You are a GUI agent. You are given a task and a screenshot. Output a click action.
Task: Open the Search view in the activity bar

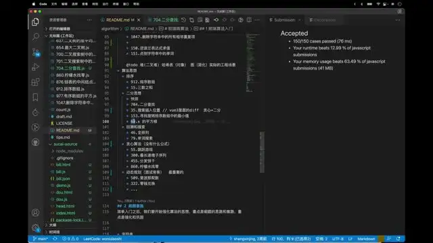click(35, 36)
